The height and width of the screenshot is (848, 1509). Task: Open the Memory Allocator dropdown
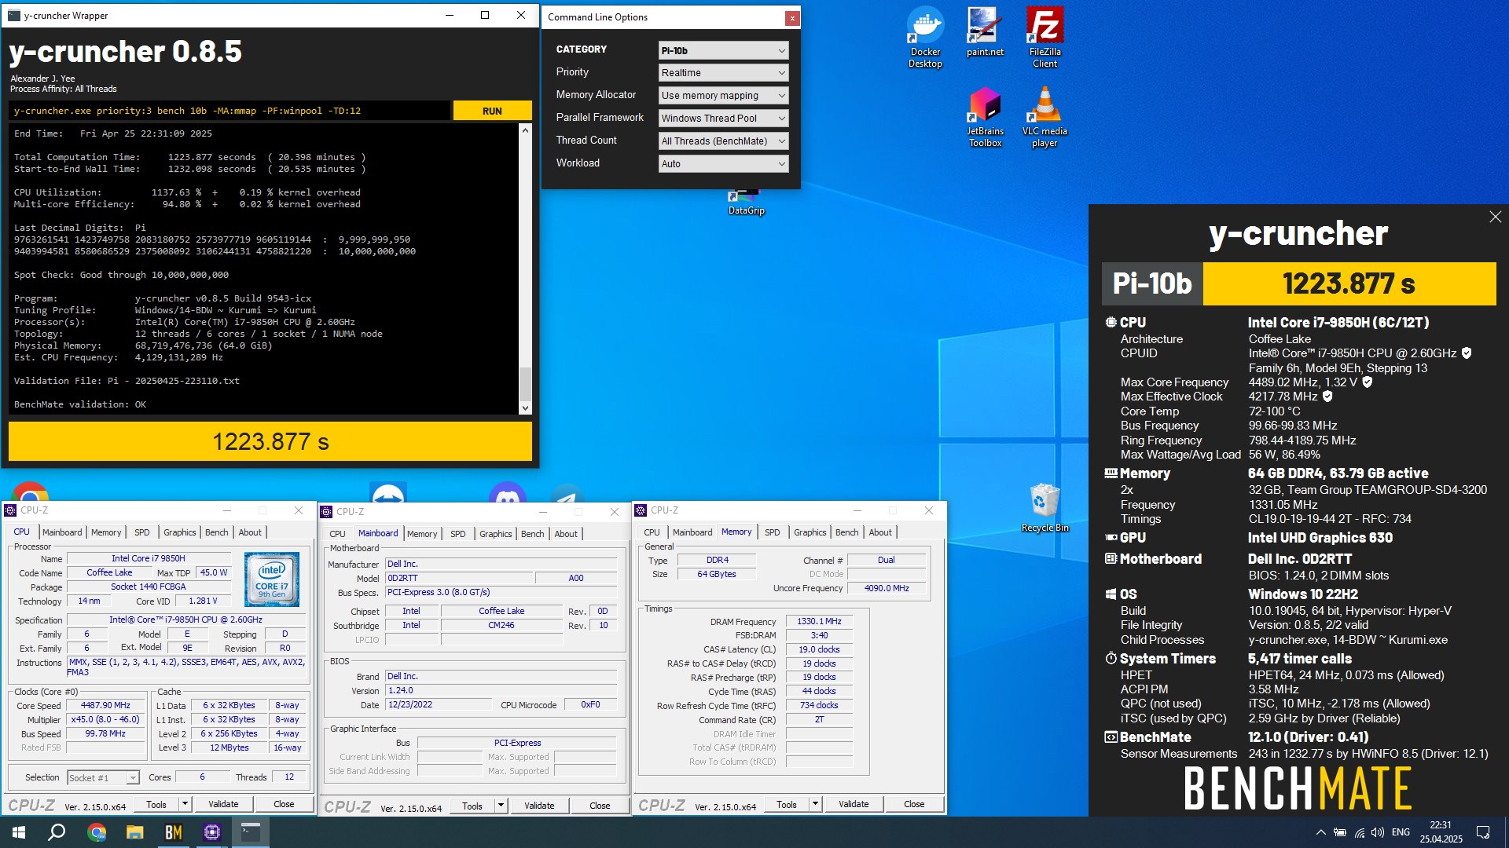[723, 96]
